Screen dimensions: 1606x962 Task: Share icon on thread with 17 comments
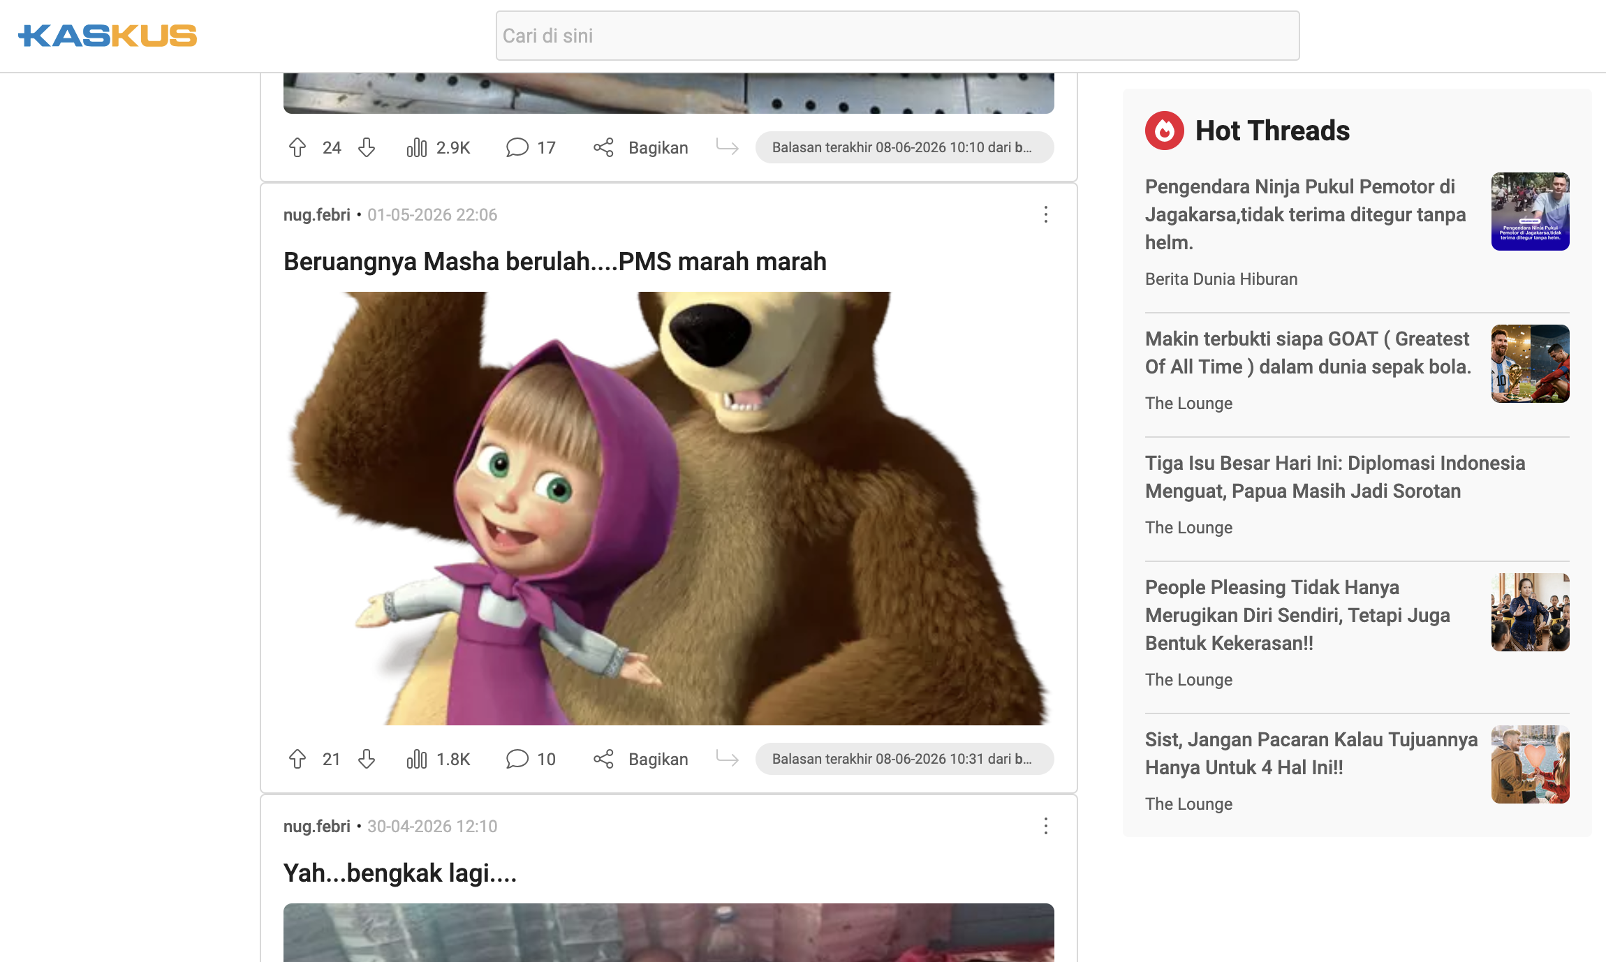click(603, 147)
